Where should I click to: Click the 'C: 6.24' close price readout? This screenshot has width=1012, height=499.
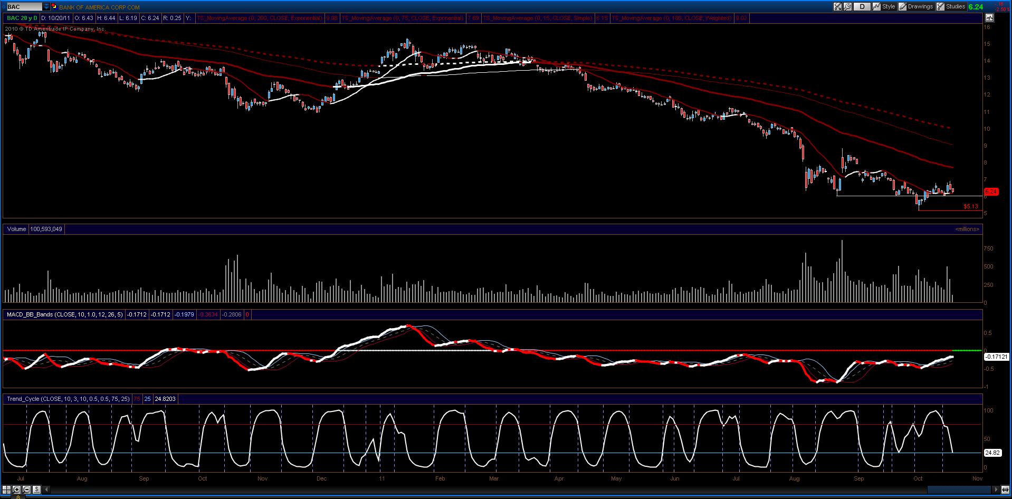[150, 18]
